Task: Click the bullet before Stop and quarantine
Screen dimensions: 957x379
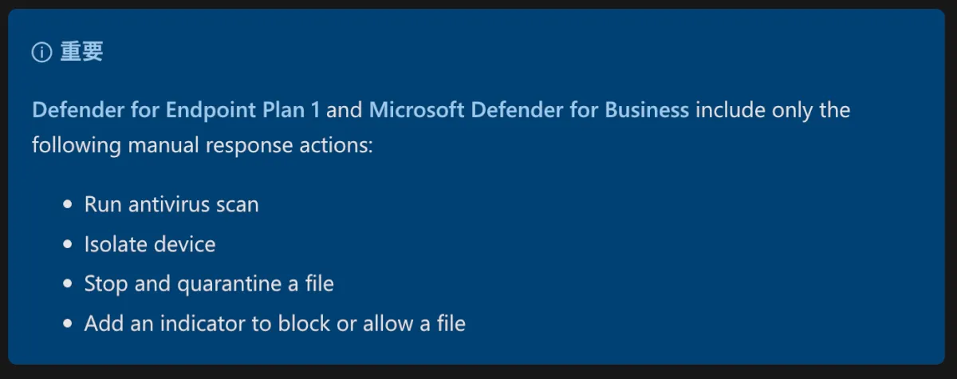Action: 68,284
